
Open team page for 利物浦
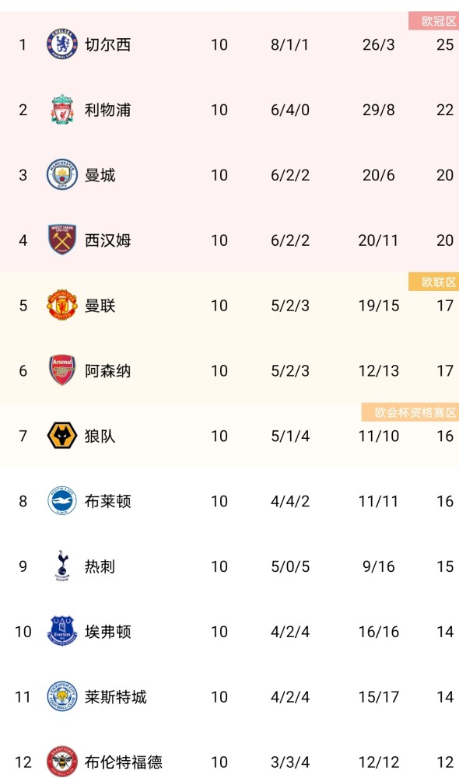click(107, 110)
